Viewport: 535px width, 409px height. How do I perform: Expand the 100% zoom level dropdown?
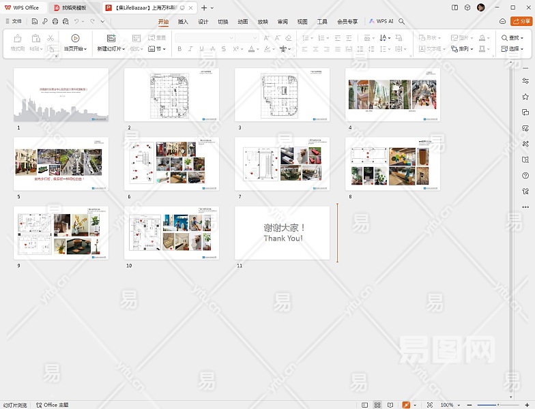tap(459, 405)
